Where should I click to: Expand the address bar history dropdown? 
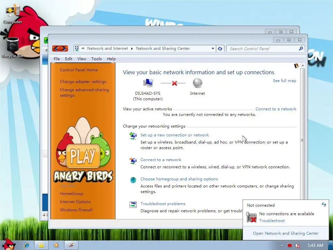[x=213, y=49]
